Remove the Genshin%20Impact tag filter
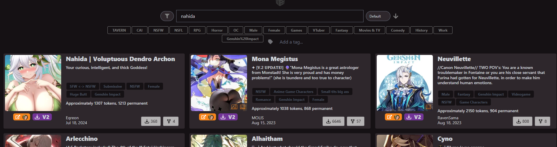This screenshot has height=147, width=557. pyautogui.click(x=243, y=39)
